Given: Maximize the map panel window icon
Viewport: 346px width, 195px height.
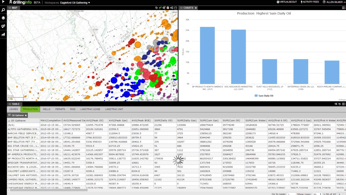Looking at the screenshot, I should [x=175, y=8].
